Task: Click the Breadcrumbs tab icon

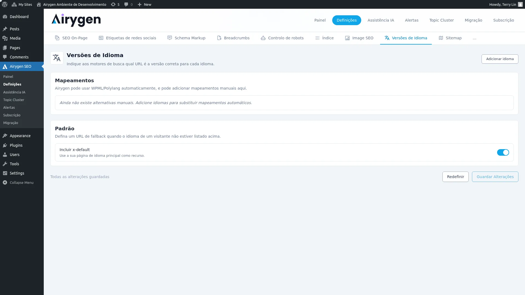Action: [219, 38]
